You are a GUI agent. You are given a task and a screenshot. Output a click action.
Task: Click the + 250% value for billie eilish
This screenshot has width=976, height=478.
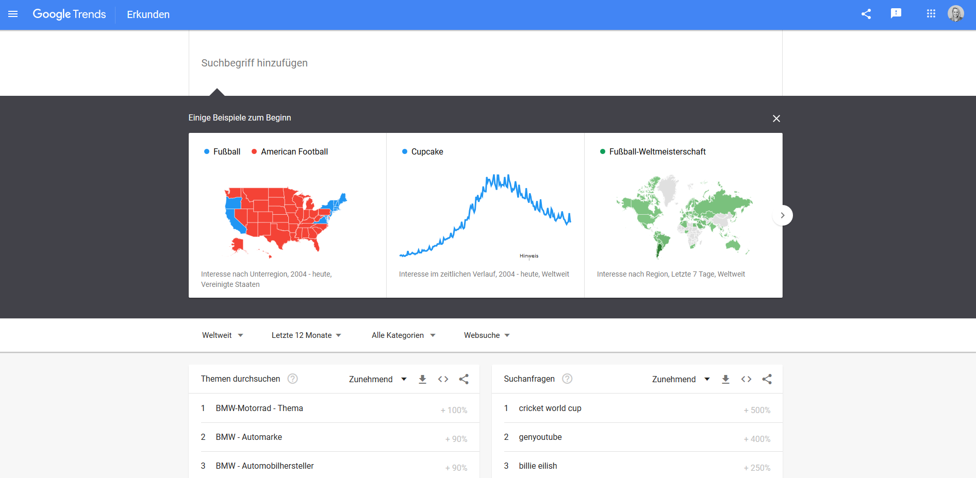click(x=757, y=468)
